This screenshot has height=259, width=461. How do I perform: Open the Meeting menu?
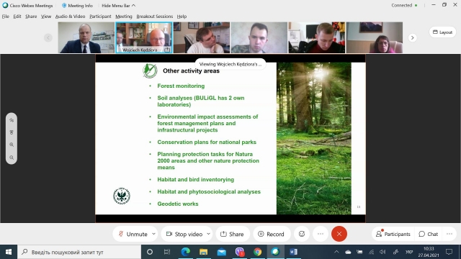(124, 17)
